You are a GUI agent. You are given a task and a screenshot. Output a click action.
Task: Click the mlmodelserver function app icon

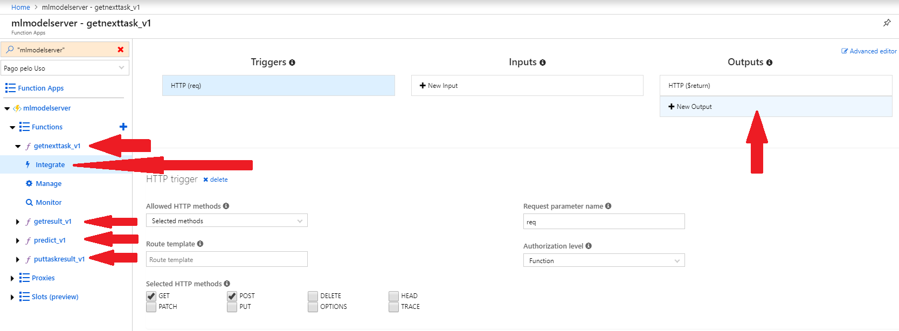(17, 108)
